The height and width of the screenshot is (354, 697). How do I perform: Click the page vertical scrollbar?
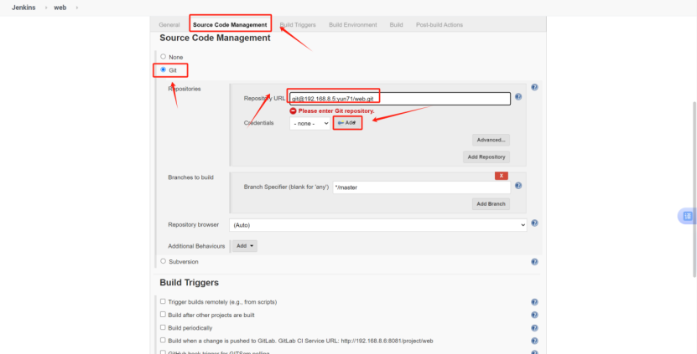click(x=694, y=190)
